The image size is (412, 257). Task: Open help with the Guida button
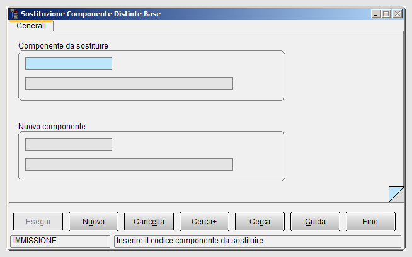[x=316, y=222]
